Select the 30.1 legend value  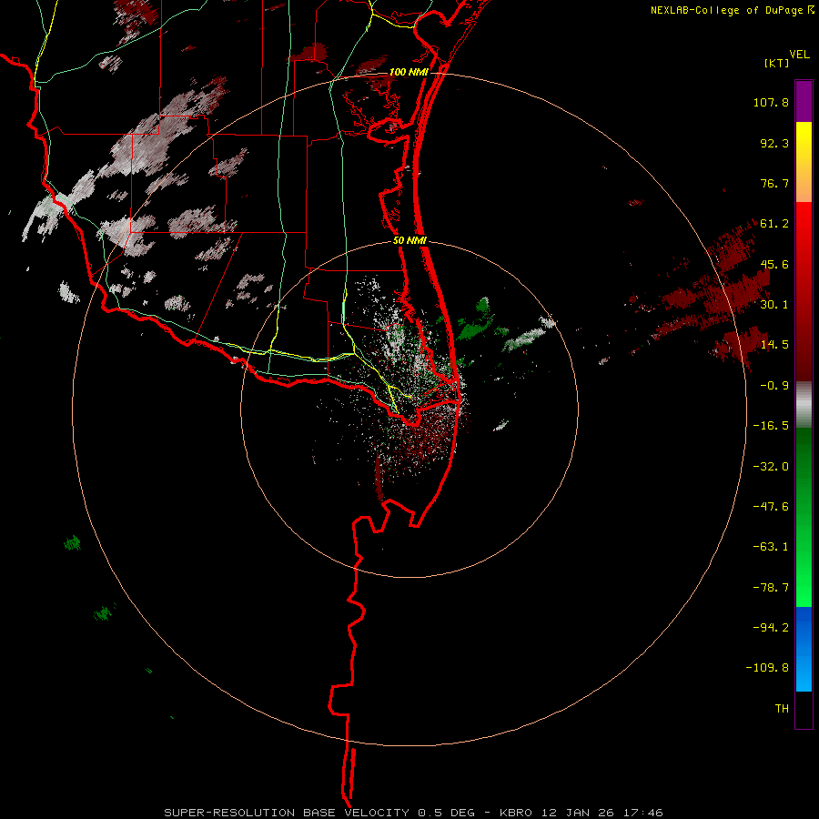774,305
